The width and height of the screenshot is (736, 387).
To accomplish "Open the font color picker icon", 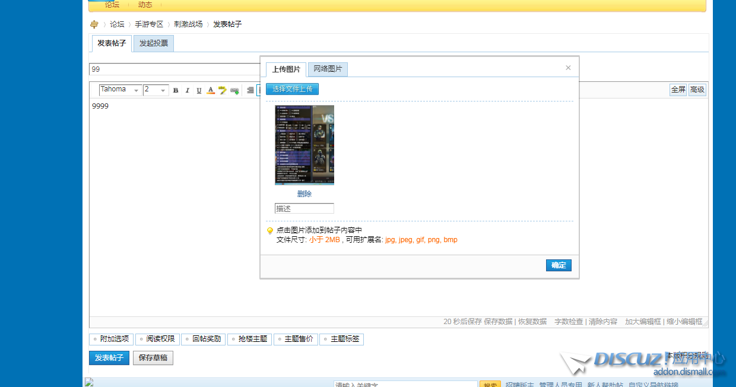I will [211, 91].
